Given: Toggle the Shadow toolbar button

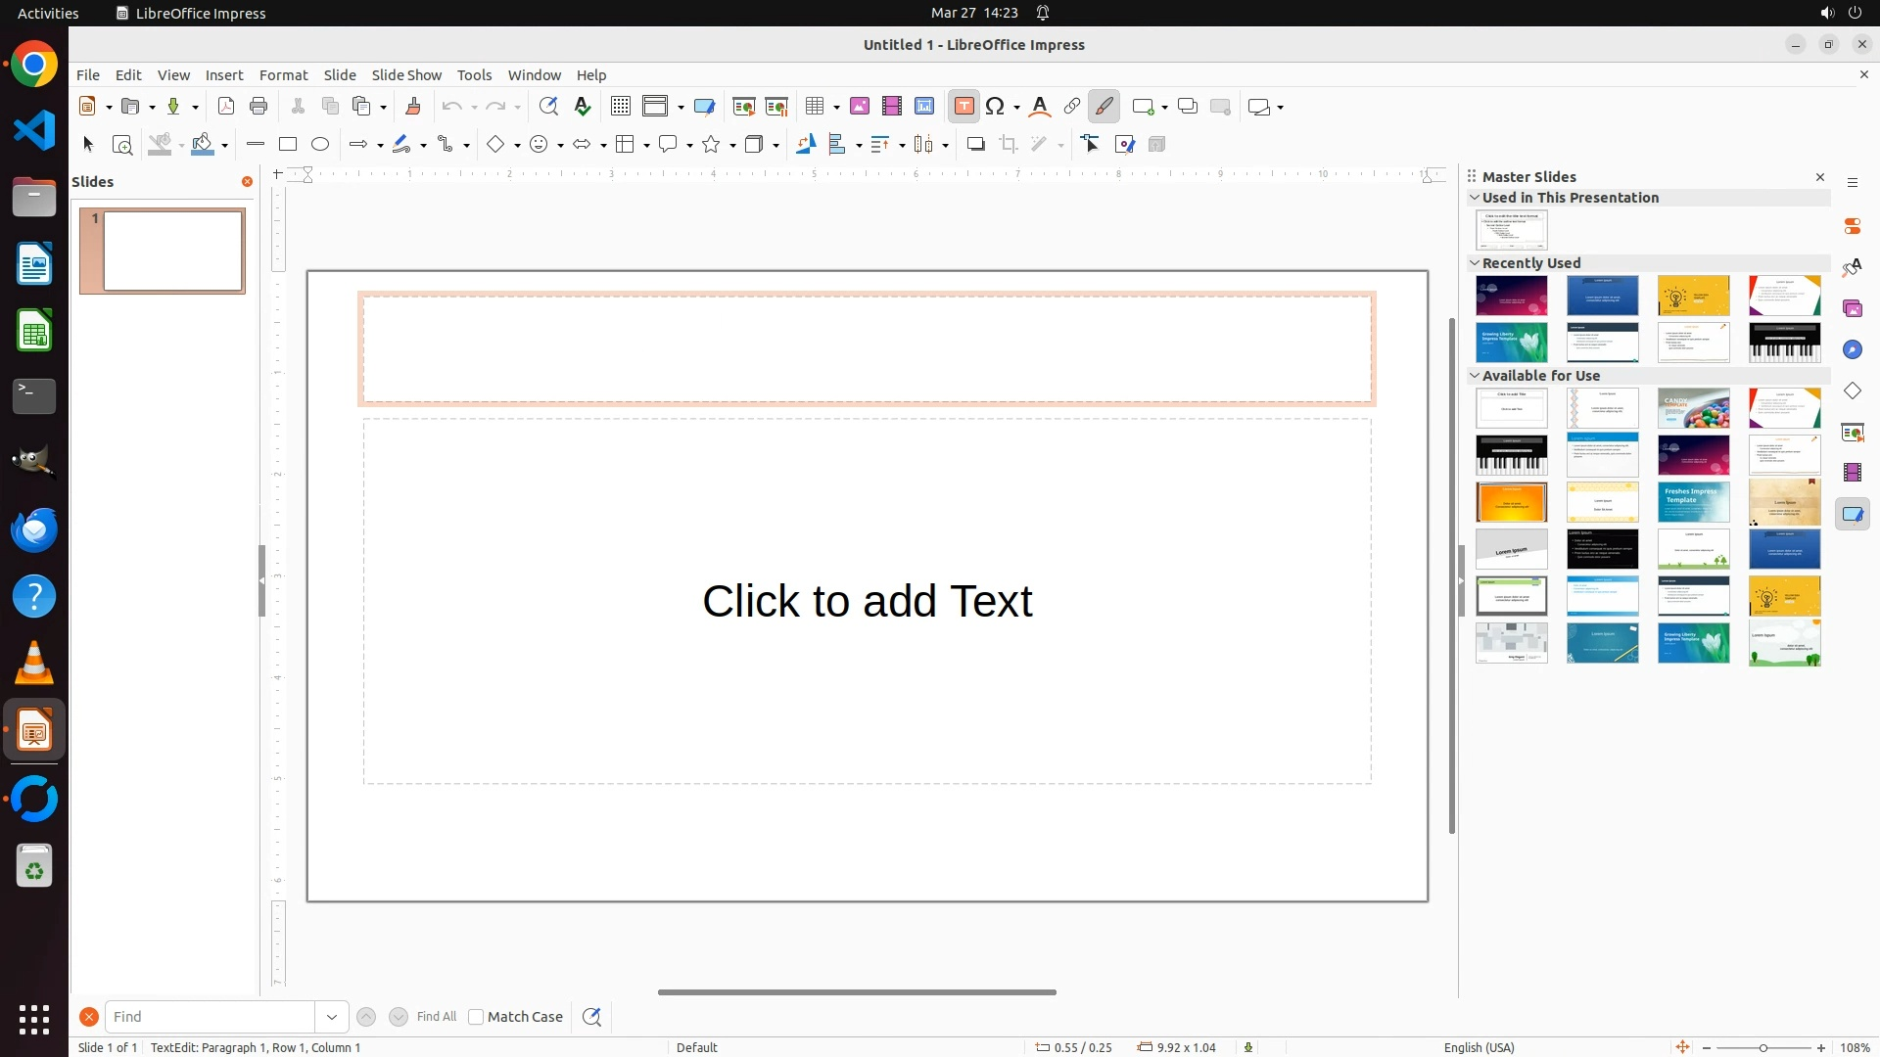Looking at the screenshot, I should (975, 145).
